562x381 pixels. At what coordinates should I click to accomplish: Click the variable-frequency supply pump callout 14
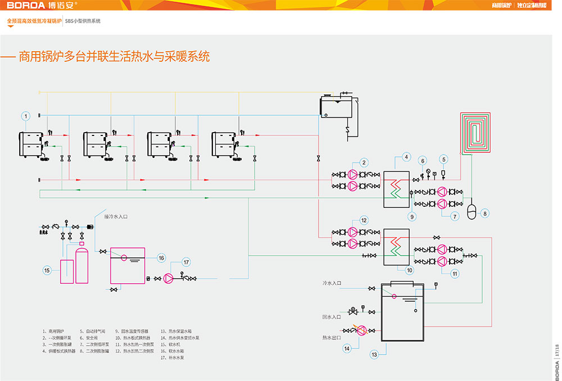click(x=348, y=348)
